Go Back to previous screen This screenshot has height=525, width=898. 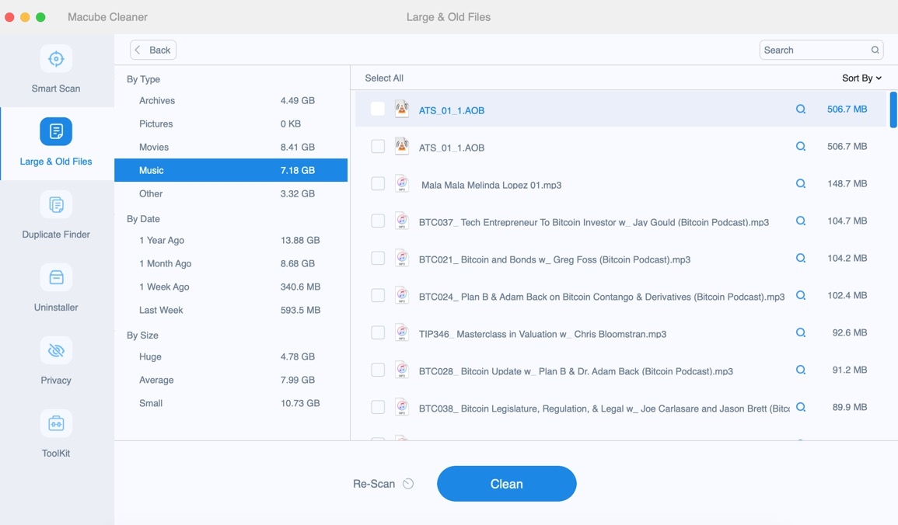(153, 50)
